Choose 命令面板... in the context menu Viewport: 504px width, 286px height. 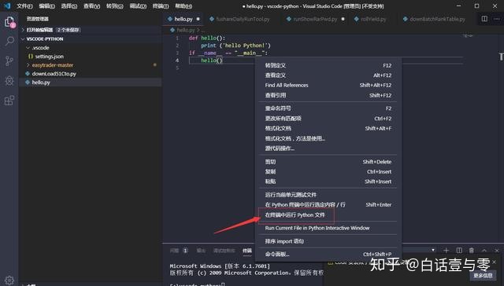pos(328,255)
